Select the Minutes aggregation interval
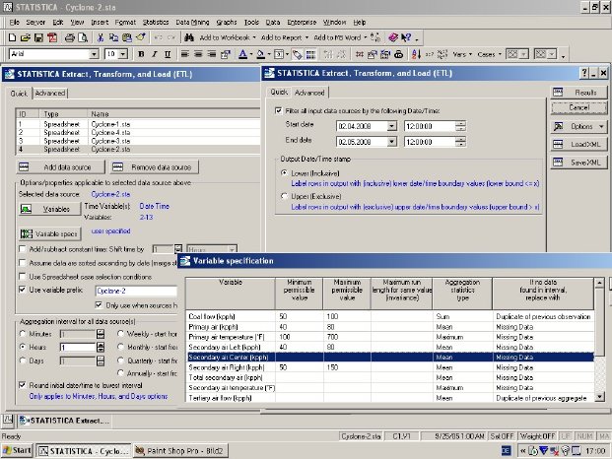This screenshot has height=459, width=612. click(24, 333)
